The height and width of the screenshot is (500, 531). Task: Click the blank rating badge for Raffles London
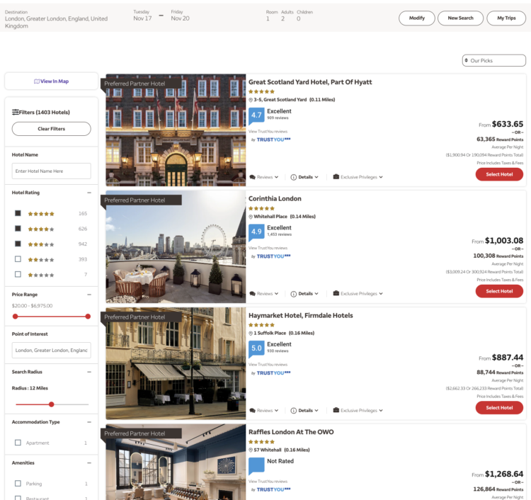click(x=256, y=466)
